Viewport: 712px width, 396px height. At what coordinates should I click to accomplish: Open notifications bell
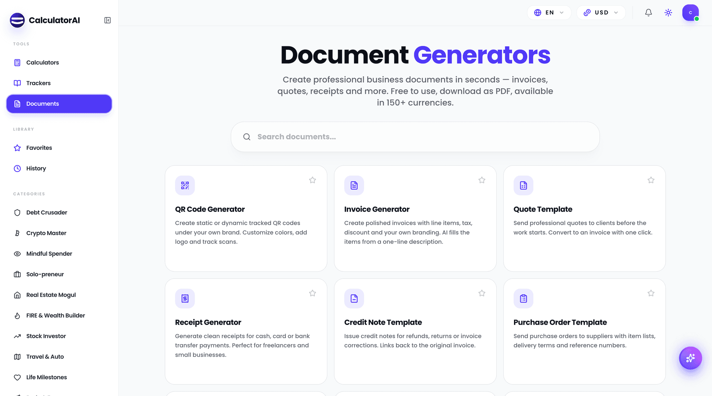(x=648, y=13)
